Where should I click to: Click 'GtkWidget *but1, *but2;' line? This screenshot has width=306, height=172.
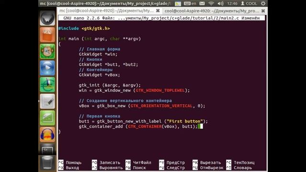pos(109,64)
